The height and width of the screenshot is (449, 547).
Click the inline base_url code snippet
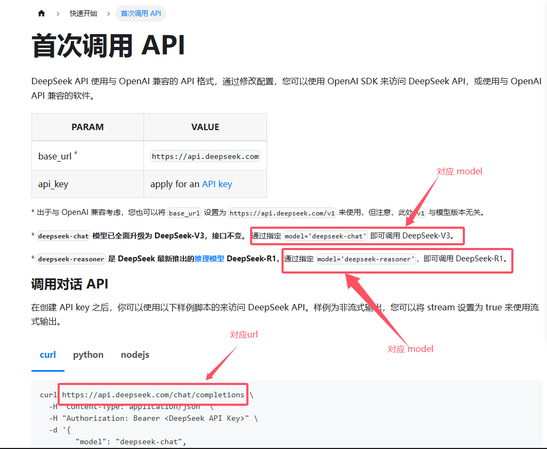[x=184, y=213]
